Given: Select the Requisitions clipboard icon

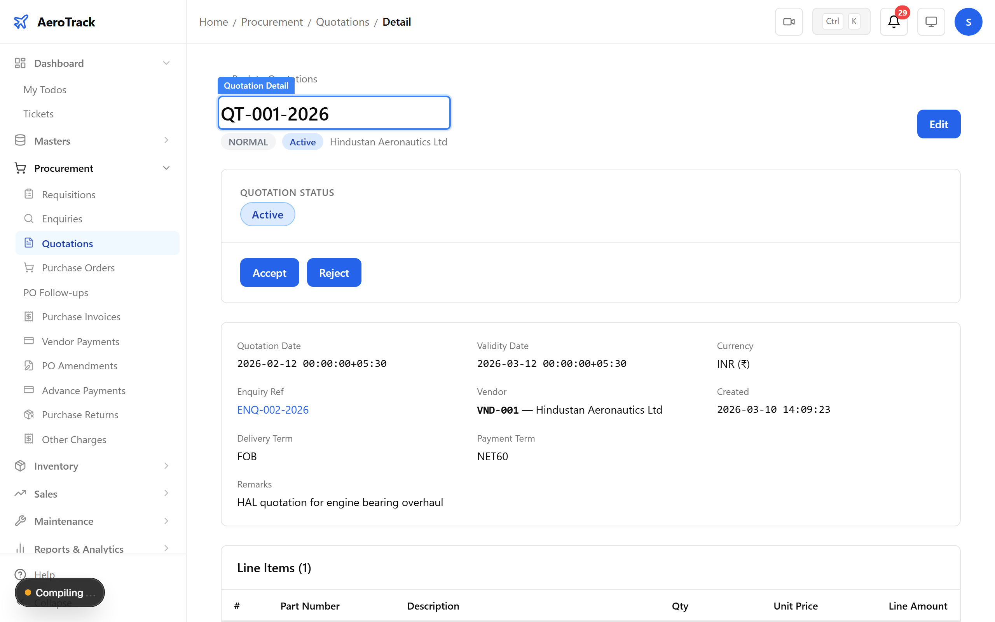Looking at the screenshot, I should click(x=28, y=194).
